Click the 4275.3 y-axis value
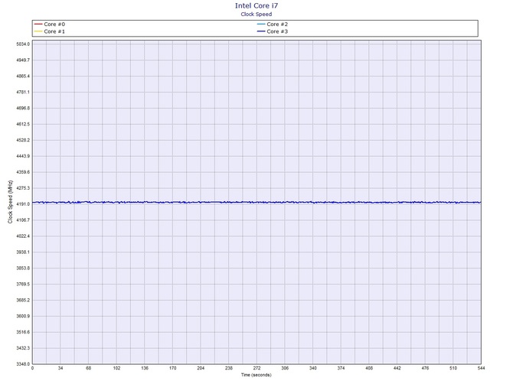Viewport: 513px width, 384px height. tap(23, 188)
